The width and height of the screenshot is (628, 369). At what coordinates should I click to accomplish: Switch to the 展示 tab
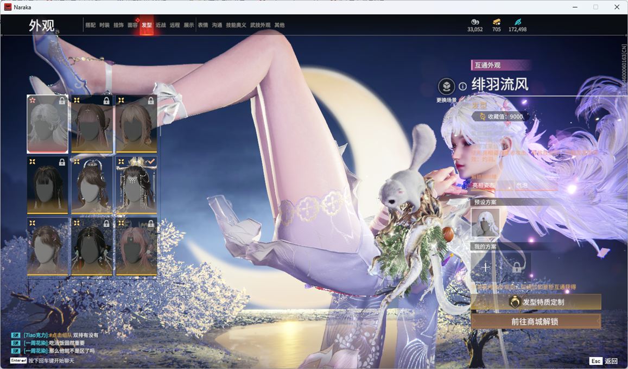click(189, 25)
